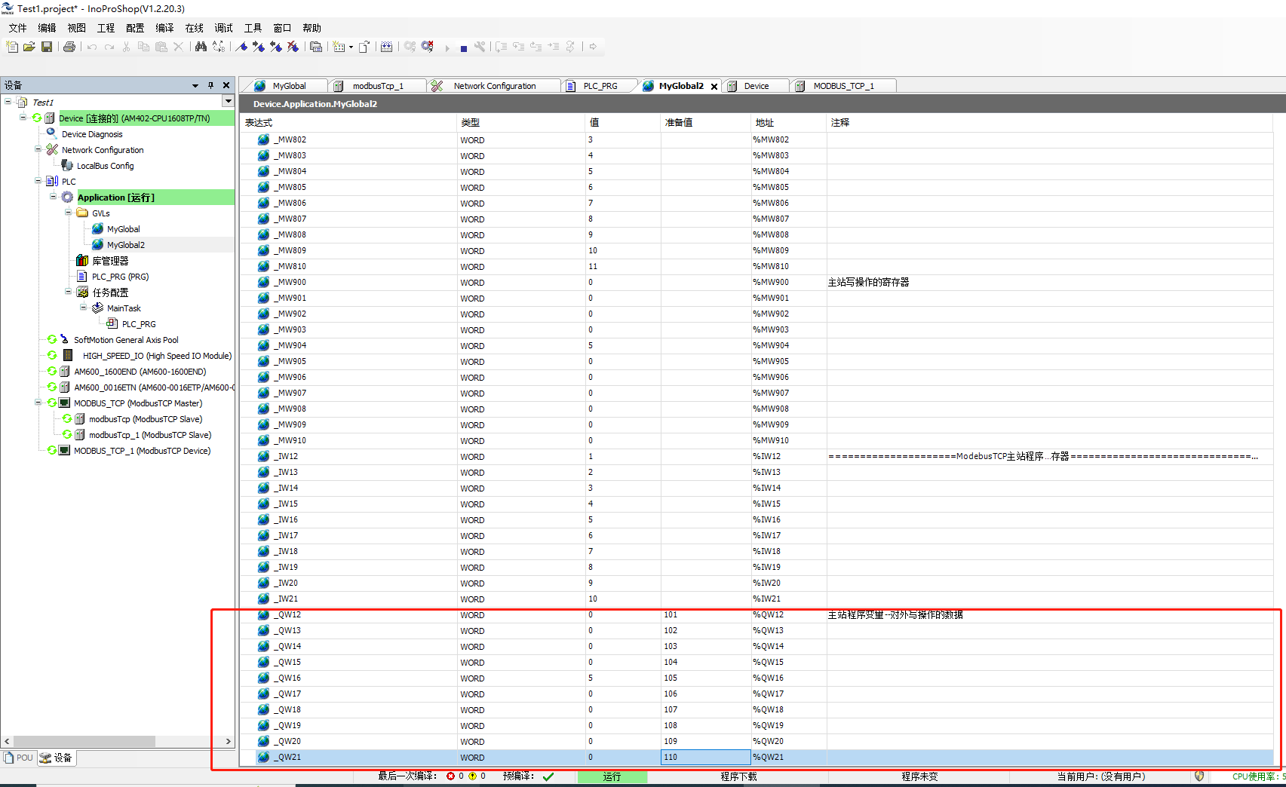Switch to the POU bottom tab
This screenshot has height=787, width=1286.
18,758
